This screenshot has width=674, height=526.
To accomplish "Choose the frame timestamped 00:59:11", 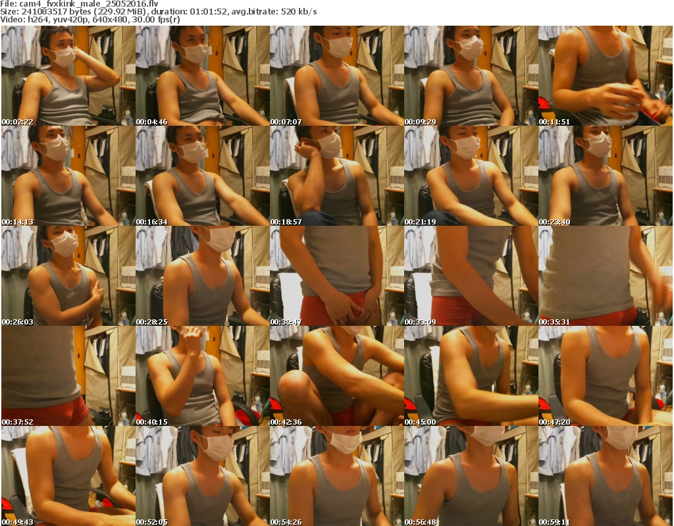I will click(606, 476).
